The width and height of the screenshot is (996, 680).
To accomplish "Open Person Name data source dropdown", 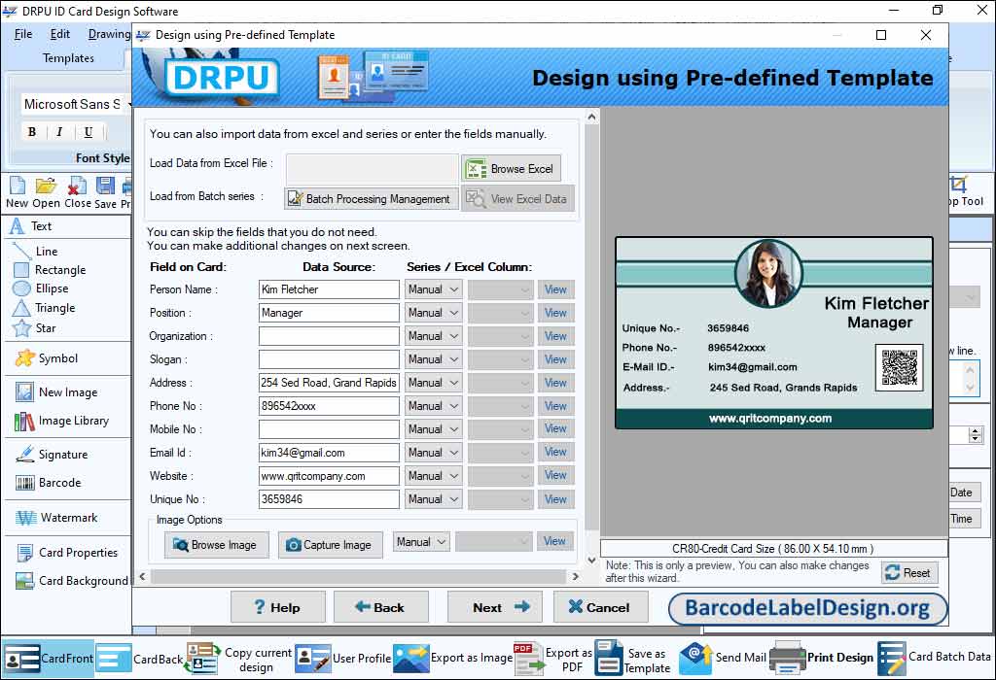I will click(x=433, y=289).
